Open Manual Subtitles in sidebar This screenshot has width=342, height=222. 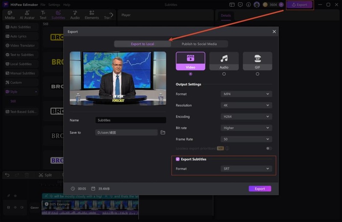21,73
